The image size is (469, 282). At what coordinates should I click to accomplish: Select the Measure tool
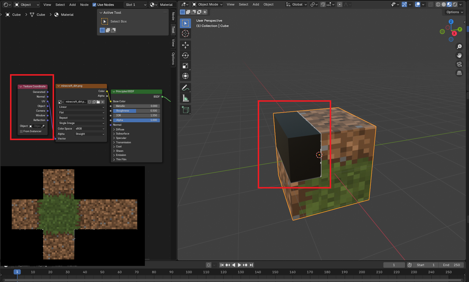tap(185, 98)
